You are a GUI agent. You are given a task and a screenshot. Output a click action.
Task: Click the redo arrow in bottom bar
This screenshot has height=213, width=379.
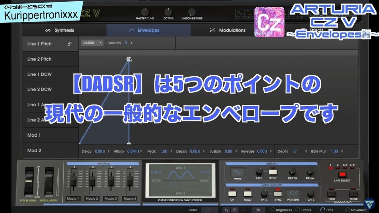pos(243,210)
